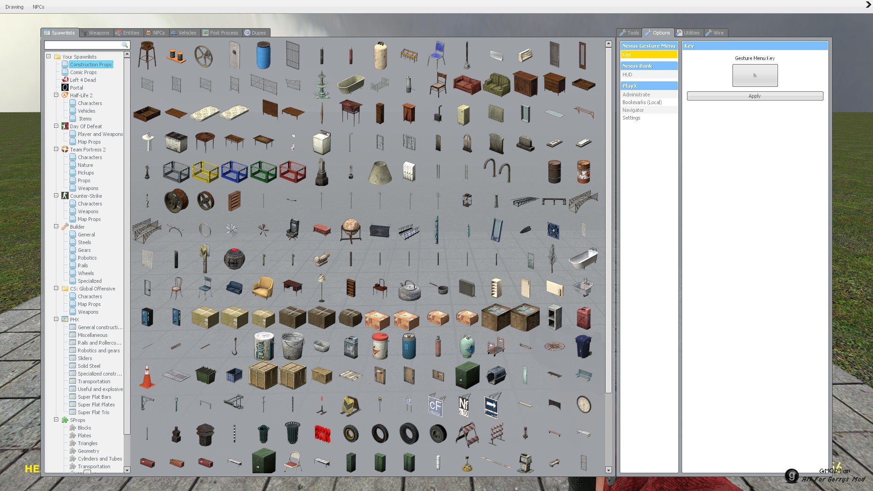This screenshot has width=873, height=491.
Task: Open the Vehicles tab
Action: (184, 33)
